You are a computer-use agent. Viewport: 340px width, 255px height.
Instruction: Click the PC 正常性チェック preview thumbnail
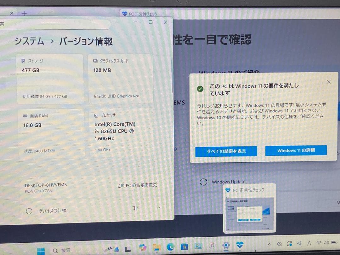(x=249, y=209)
